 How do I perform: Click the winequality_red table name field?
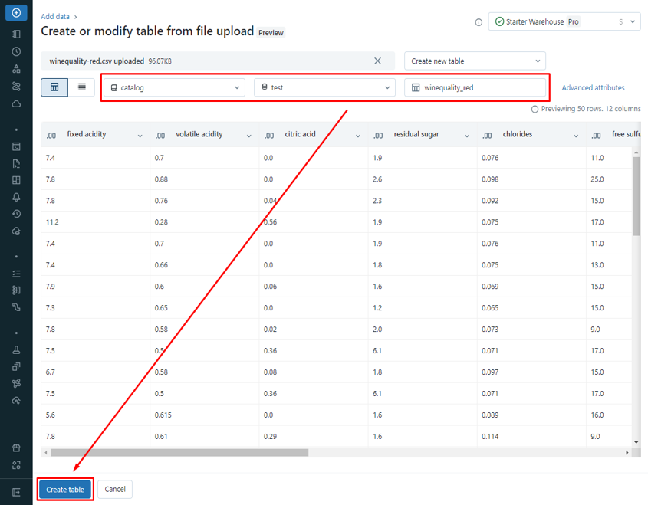[x=475, y=87]
